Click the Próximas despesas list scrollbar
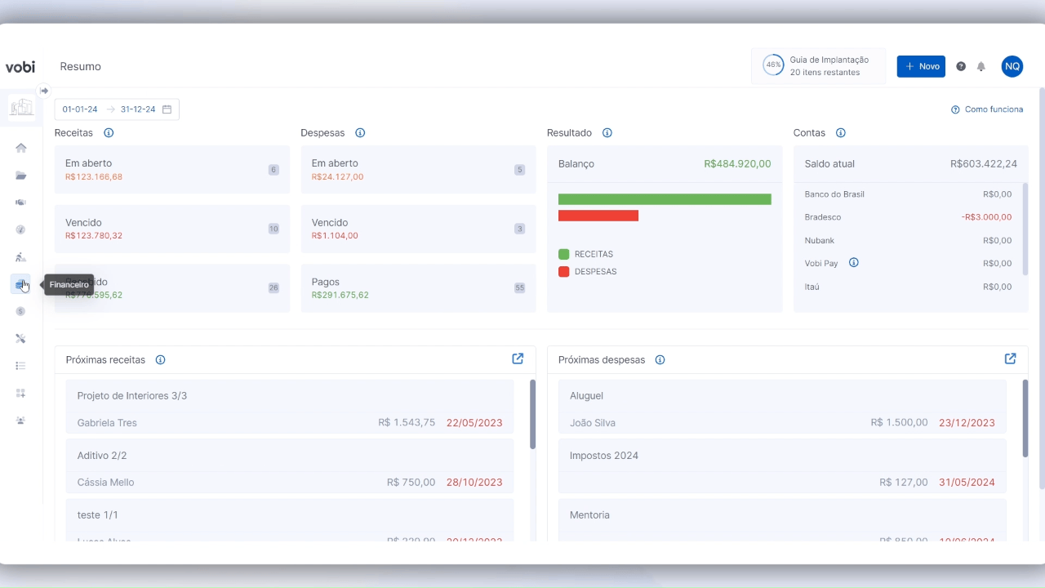The height and width of the screenshot is (588, 1045). tap(1025, 419)
